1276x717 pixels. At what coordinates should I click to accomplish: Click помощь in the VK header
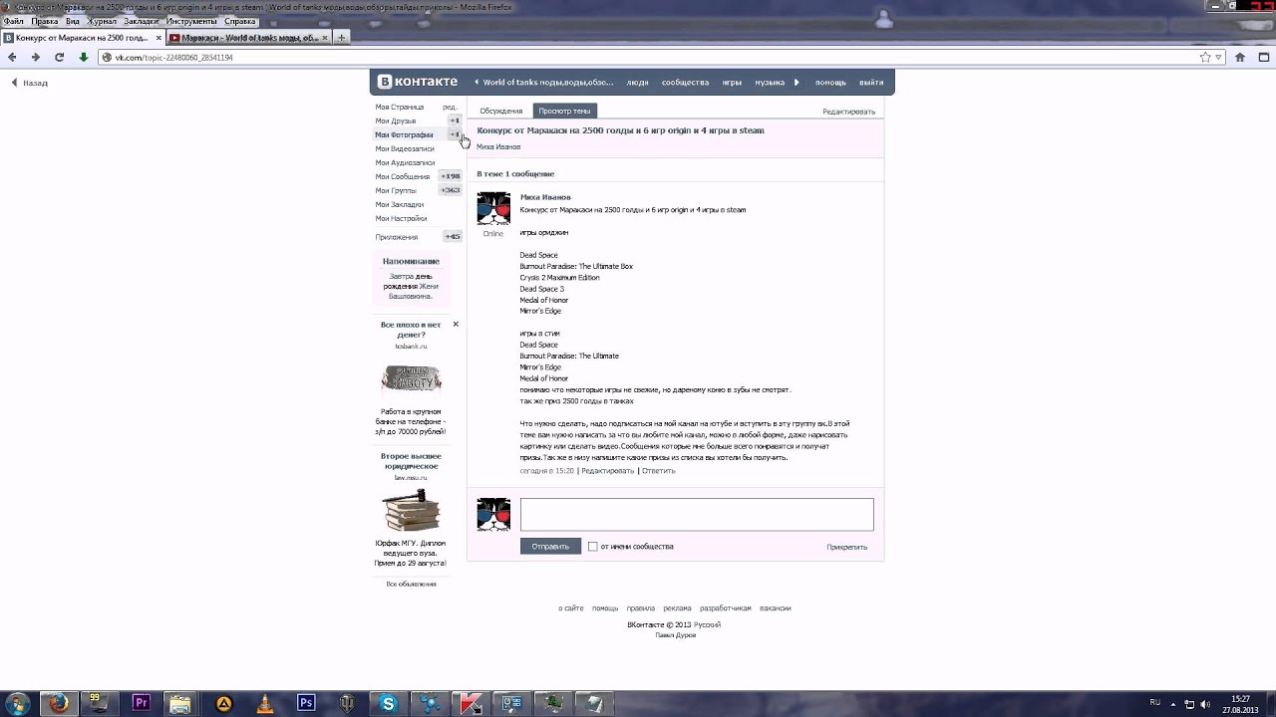tap(830, 83)
